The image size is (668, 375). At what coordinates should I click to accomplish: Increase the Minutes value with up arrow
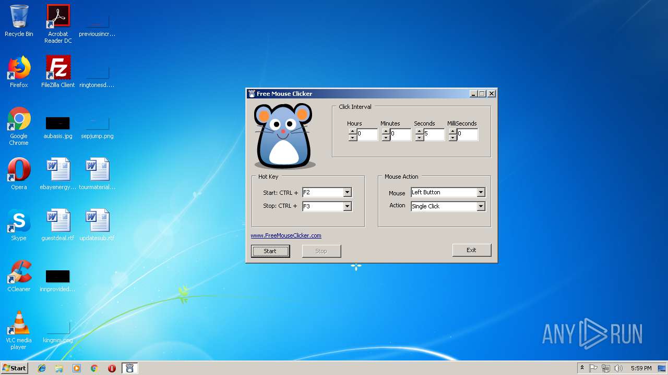[386, 132]
